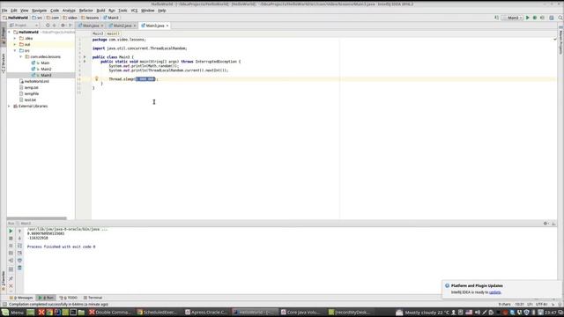Run class Main3 from the gutter arrow
This screenshot has width=564, height=317.
[x=85, y=56]
